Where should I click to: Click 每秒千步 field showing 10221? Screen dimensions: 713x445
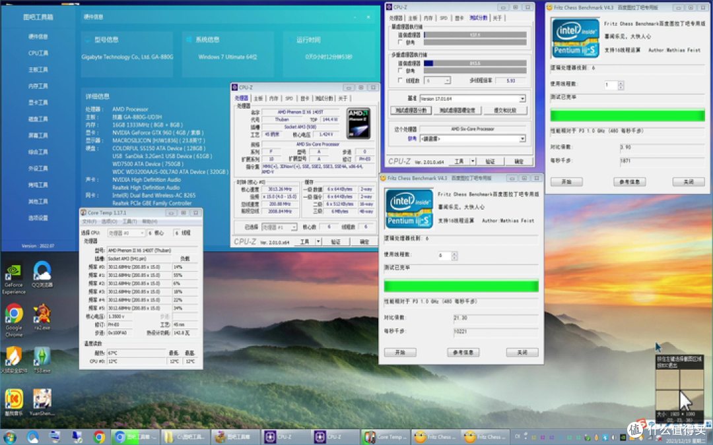496,332
